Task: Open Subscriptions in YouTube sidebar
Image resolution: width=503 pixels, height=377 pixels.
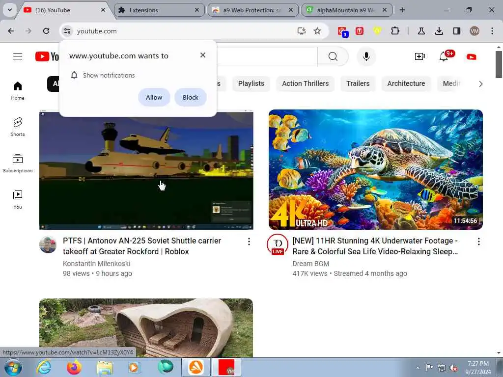Action: coord(18,163)
